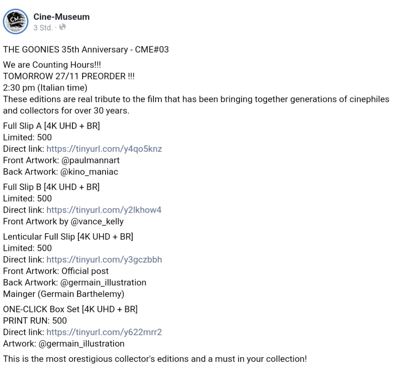The height and width of the screenshot is (367, 393).
Task: Click the "Full Slip A [4K UHD + BR]" heading
Action: [x=51, y=126]
